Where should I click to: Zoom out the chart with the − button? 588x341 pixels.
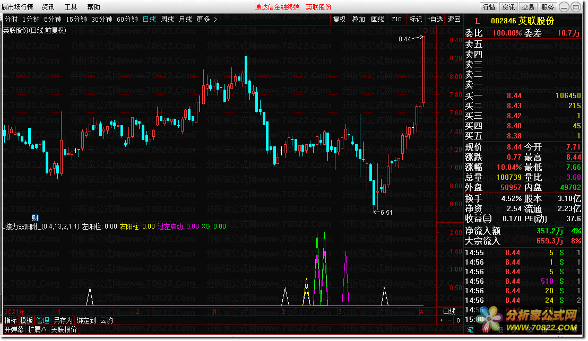[x=449, y=320]
